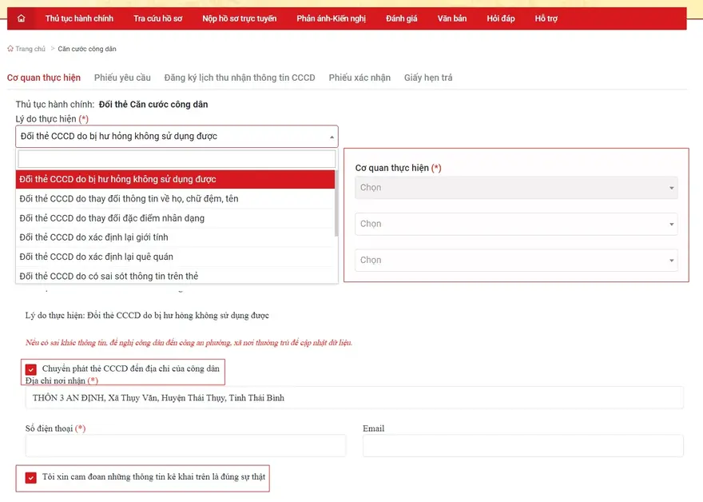Viewport: 703px width, 502px height.
Task: Select the Giấy hẹn trả tab
Action: 427,78
